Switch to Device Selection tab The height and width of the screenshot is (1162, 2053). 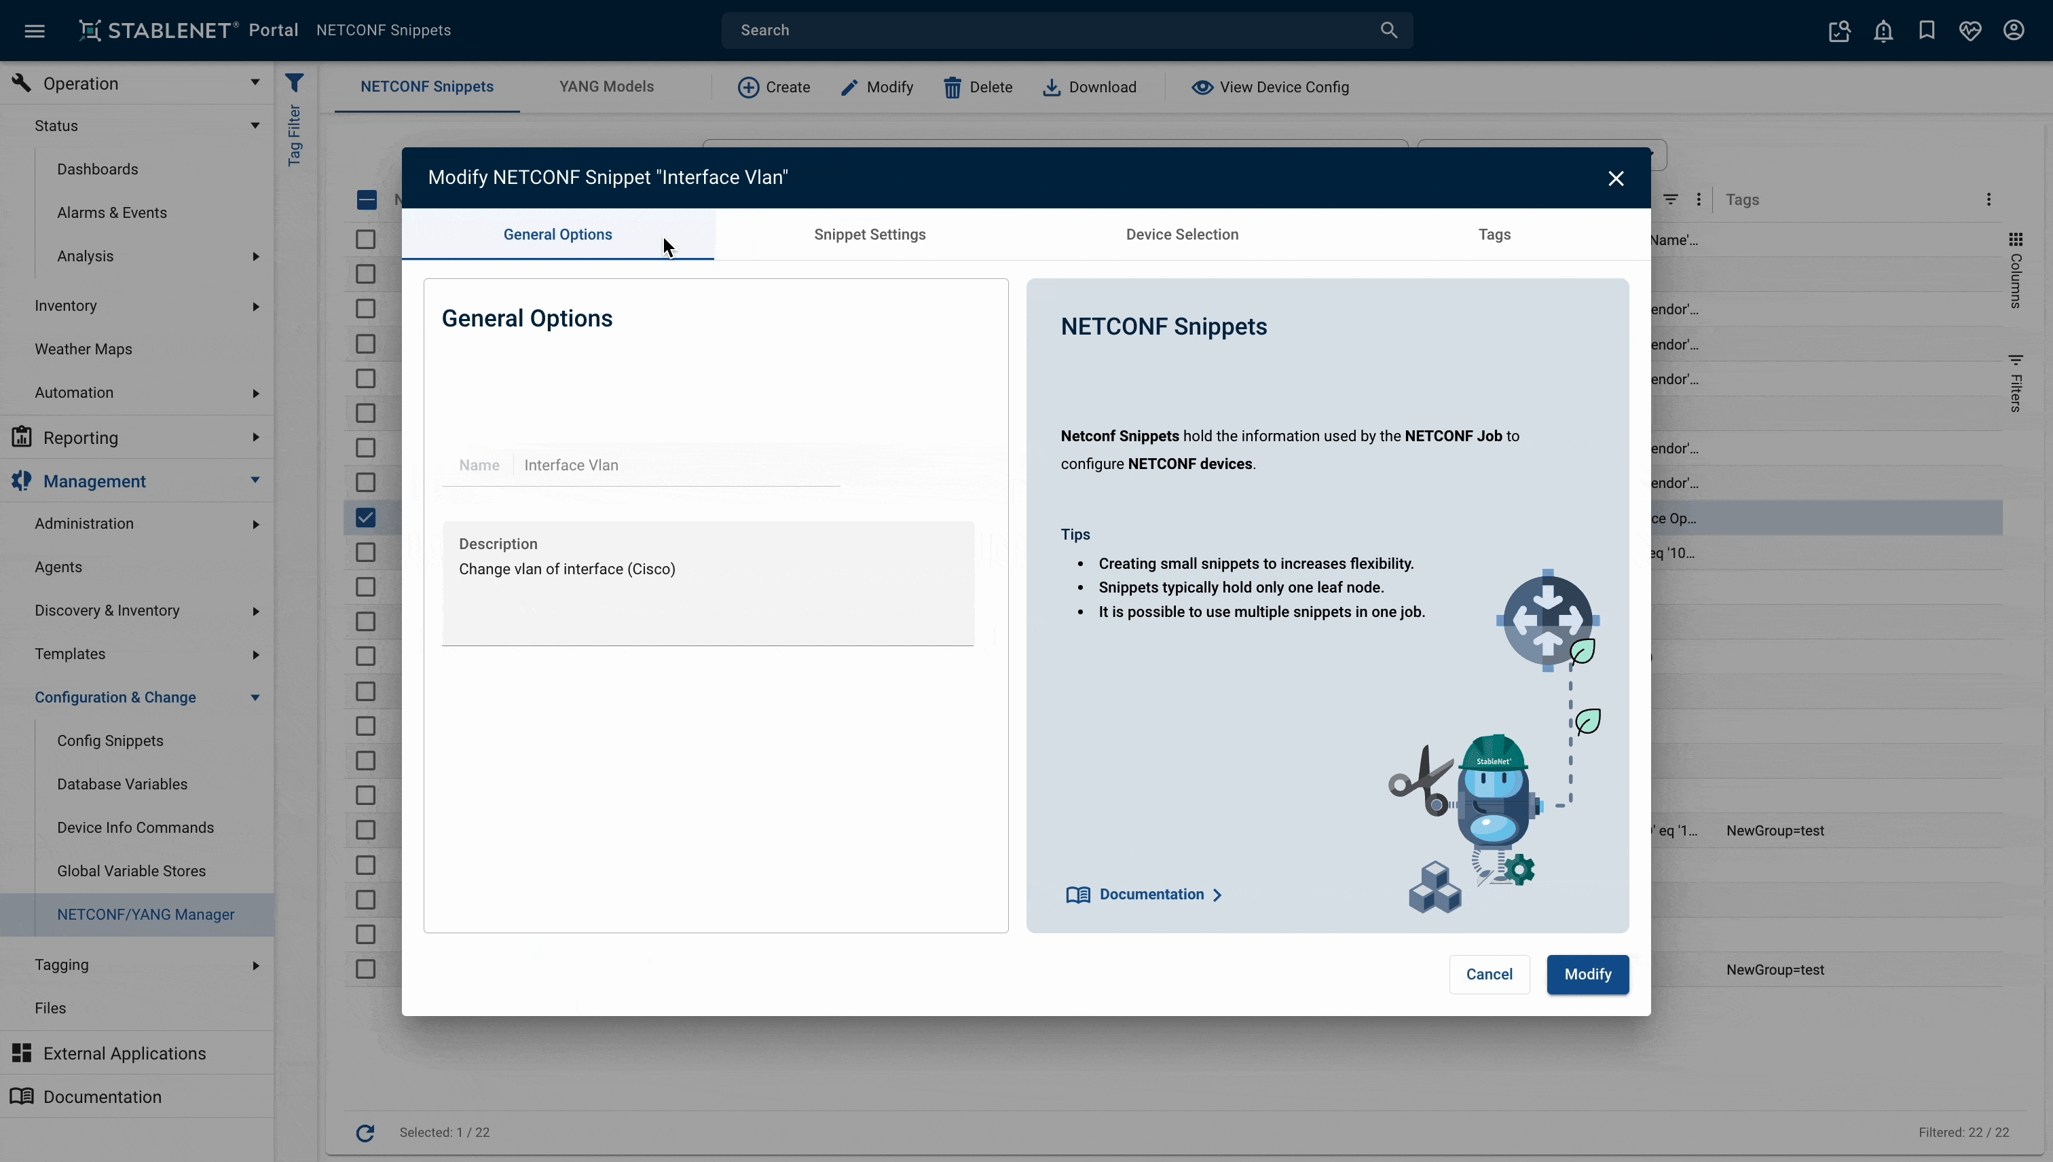1181,235
